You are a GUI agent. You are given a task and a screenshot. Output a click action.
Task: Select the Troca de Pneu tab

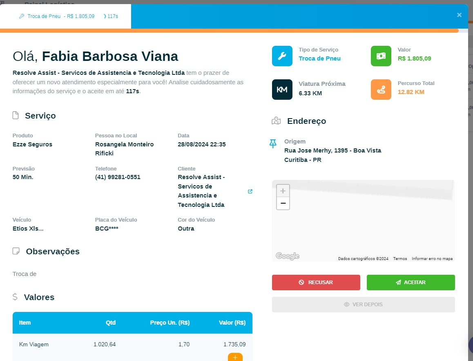coord(65,16)
